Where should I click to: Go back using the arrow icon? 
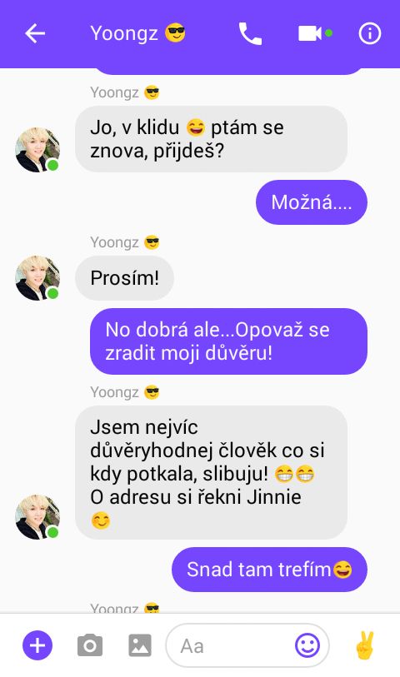click(35, 33)
